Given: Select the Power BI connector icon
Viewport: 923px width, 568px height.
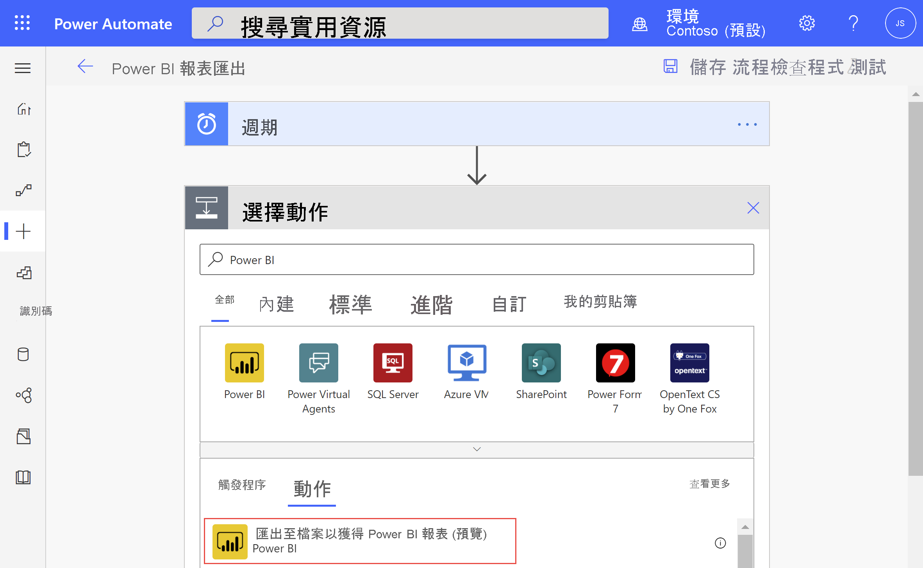Looking at the screenshot, I should [x=245, y=363].
